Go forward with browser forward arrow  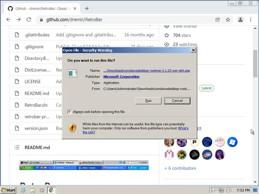(19, 20)
